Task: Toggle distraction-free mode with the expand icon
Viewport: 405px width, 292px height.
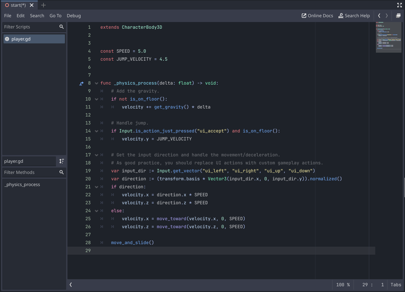Action: point(399,5)
